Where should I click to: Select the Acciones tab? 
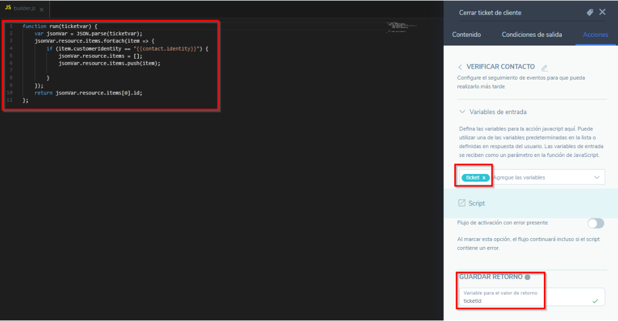595,35
